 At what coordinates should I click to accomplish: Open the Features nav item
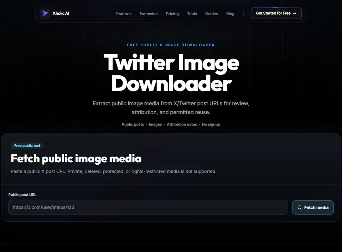tap(124, 14)
